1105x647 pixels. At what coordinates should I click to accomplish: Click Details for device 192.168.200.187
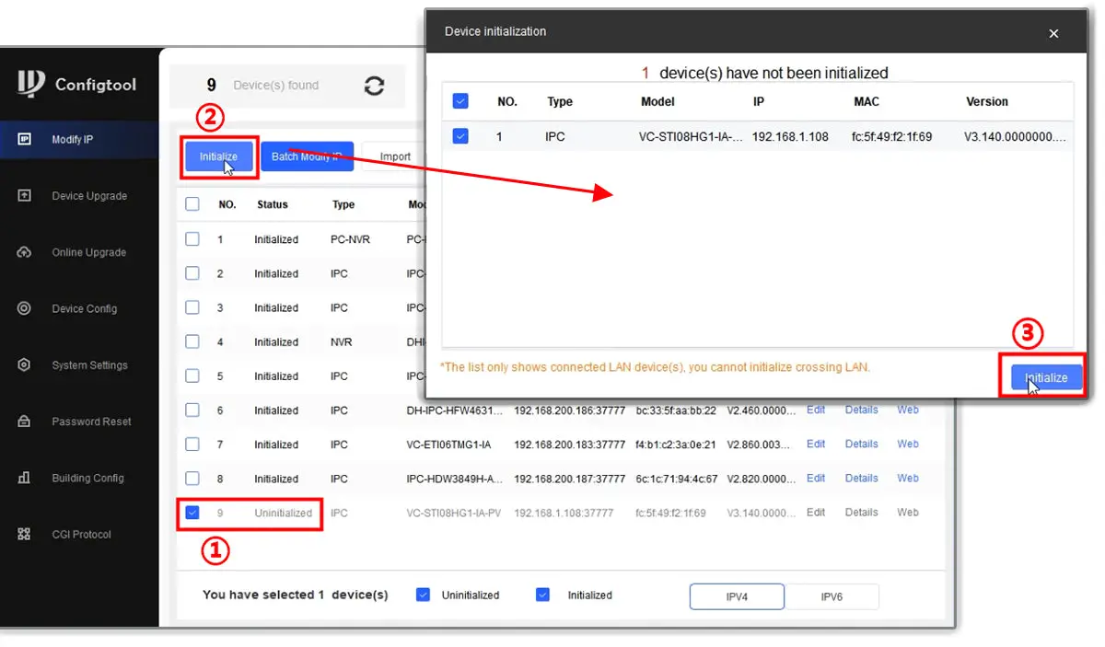click(862, 478)
